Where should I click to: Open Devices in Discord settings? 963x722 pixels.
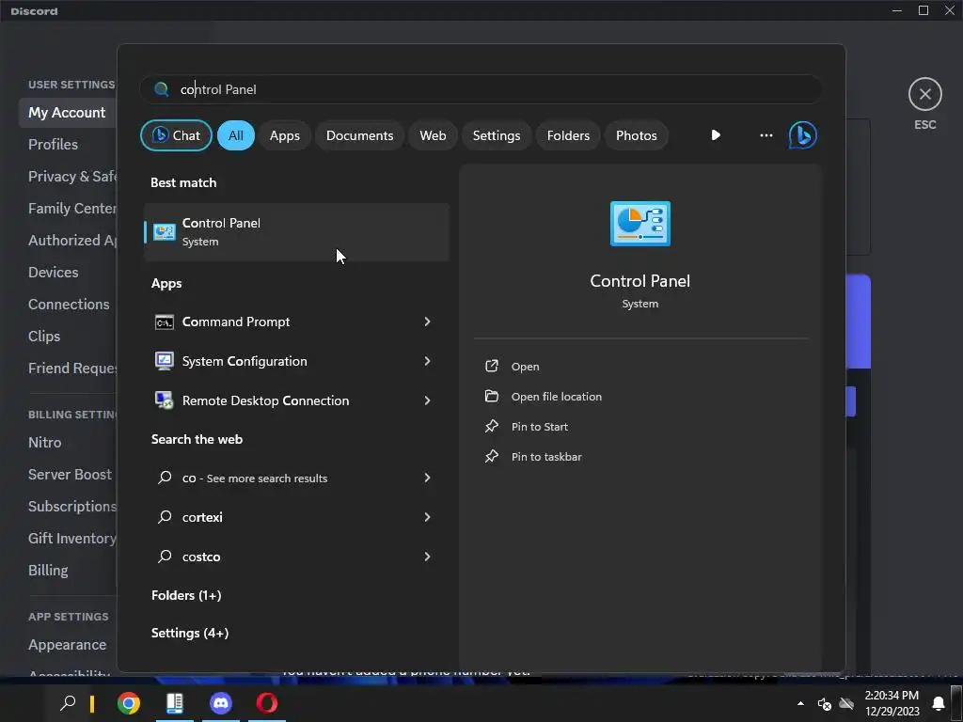[x=53, y=272]
